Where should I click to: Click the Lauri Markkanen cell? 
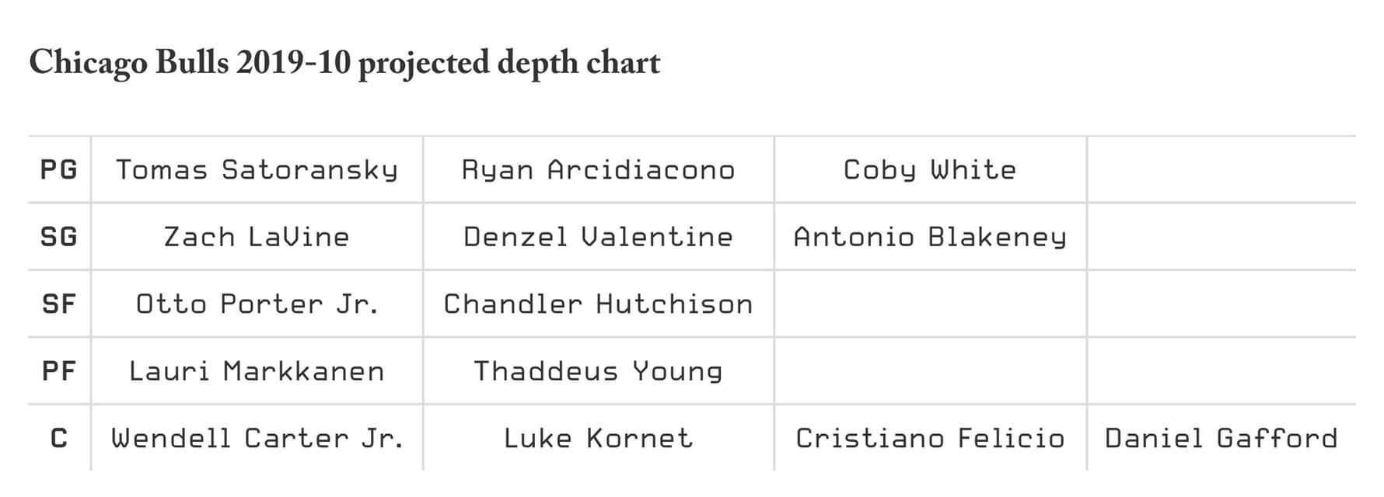point(257,370)
